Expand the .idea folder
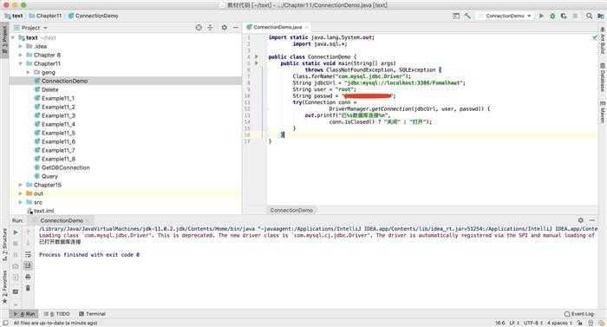Viewport: 607px width, 327px height. (21, 46)
